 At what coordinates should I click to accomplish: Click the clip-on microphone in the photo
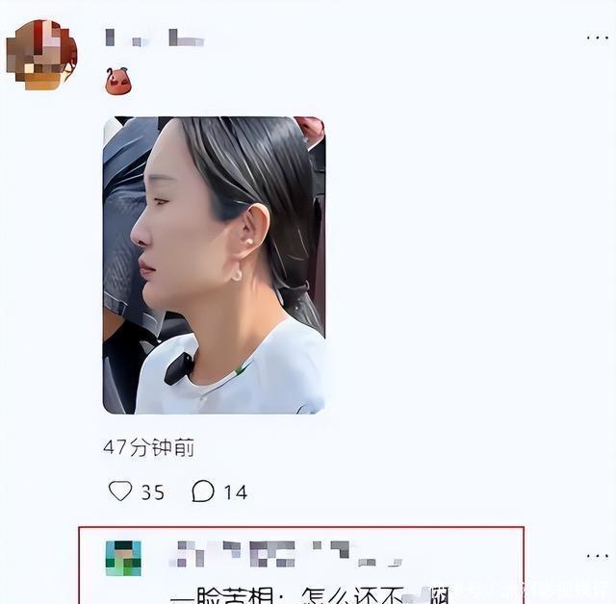(179, 369)
